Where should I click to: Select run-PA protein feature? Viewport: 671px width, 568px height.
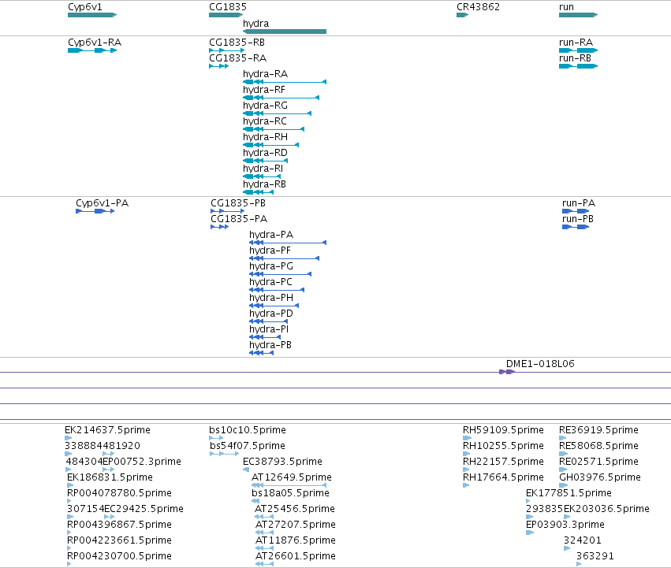(x=576, y=211)
